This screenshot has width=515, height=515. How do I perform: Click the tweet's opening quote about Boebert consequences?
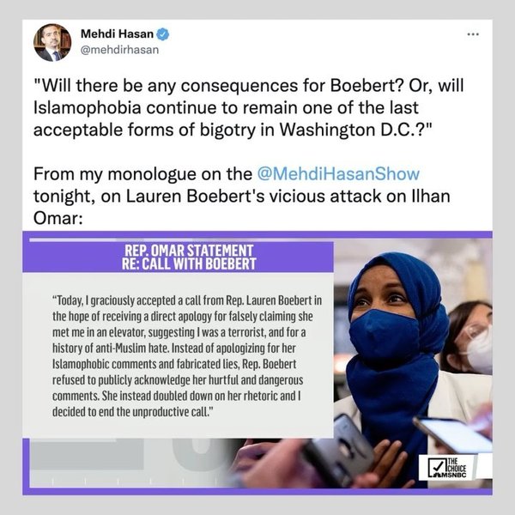pyautogui.click(x=248, y=107)
